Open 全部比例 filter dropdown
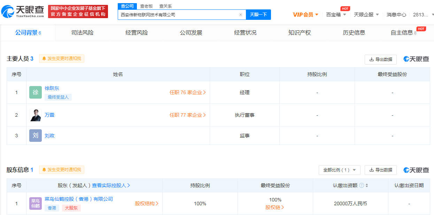 tap(339, 170)
